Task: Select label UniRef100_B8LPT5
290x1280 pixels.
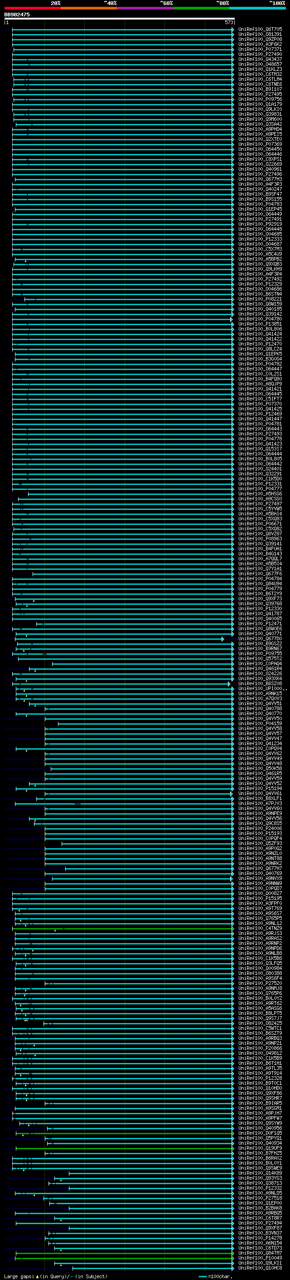Action: coord(260,1013)
